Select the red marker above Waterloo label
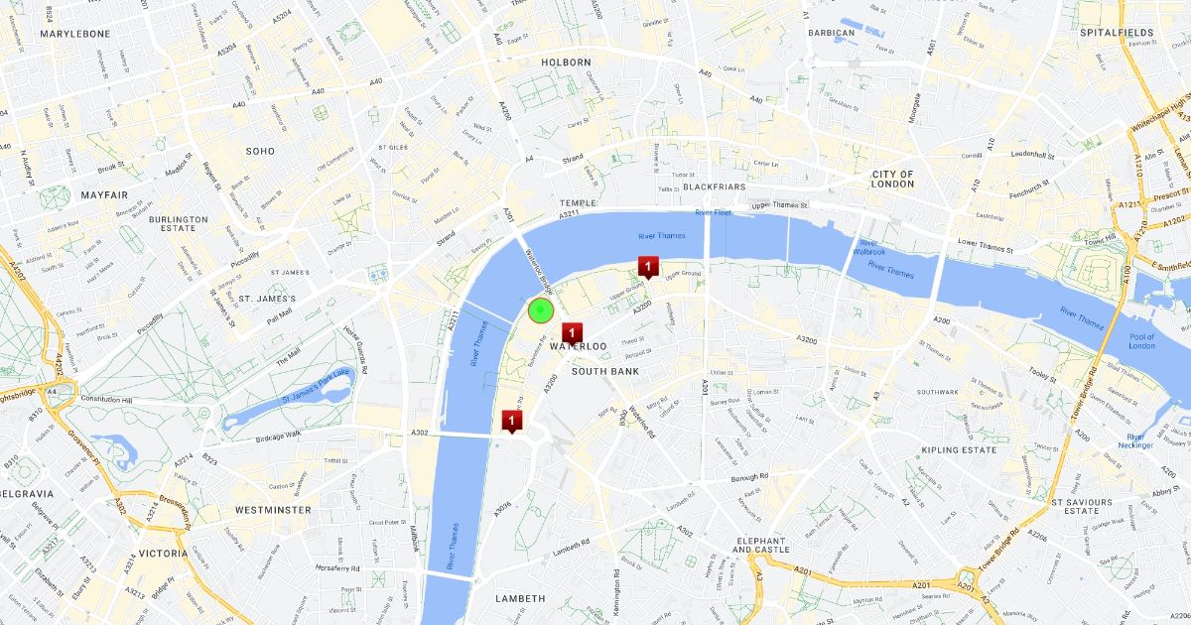The width and height of the screenshot is (1191, 625). 573,333
